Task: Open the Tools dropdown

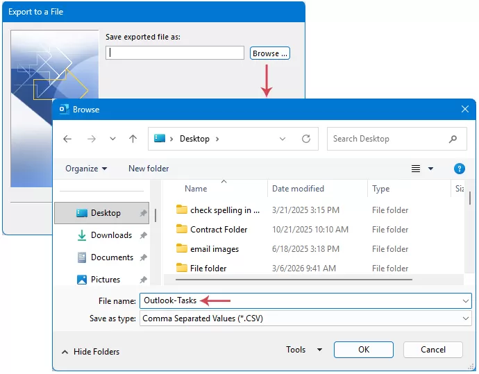Action: [x=304, y=350]
